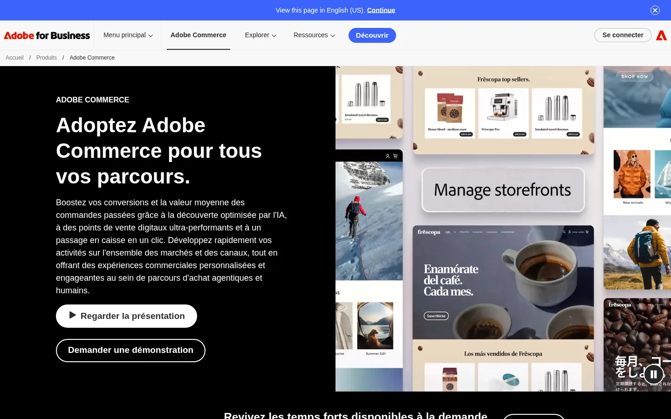Click the Frēscopa Pro coffee machine product

[503, 113]
